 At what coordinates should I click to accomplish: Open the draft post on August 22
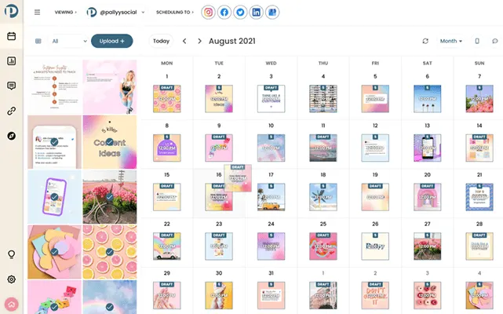pos(167,246)
